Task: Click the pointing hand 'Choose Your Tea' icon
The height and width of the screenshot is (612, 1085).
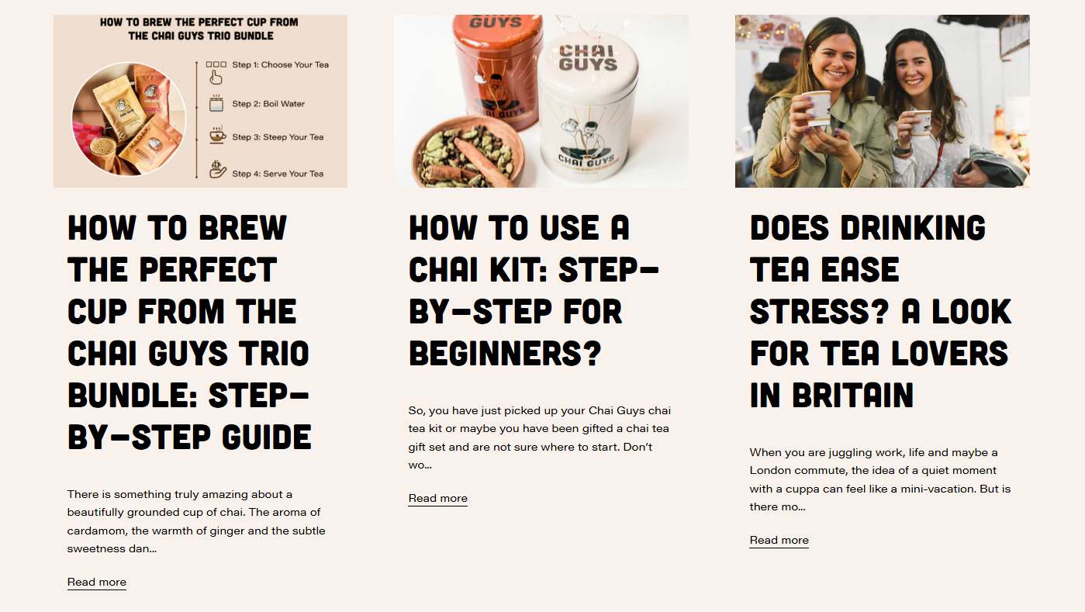Action: [216, 71]
